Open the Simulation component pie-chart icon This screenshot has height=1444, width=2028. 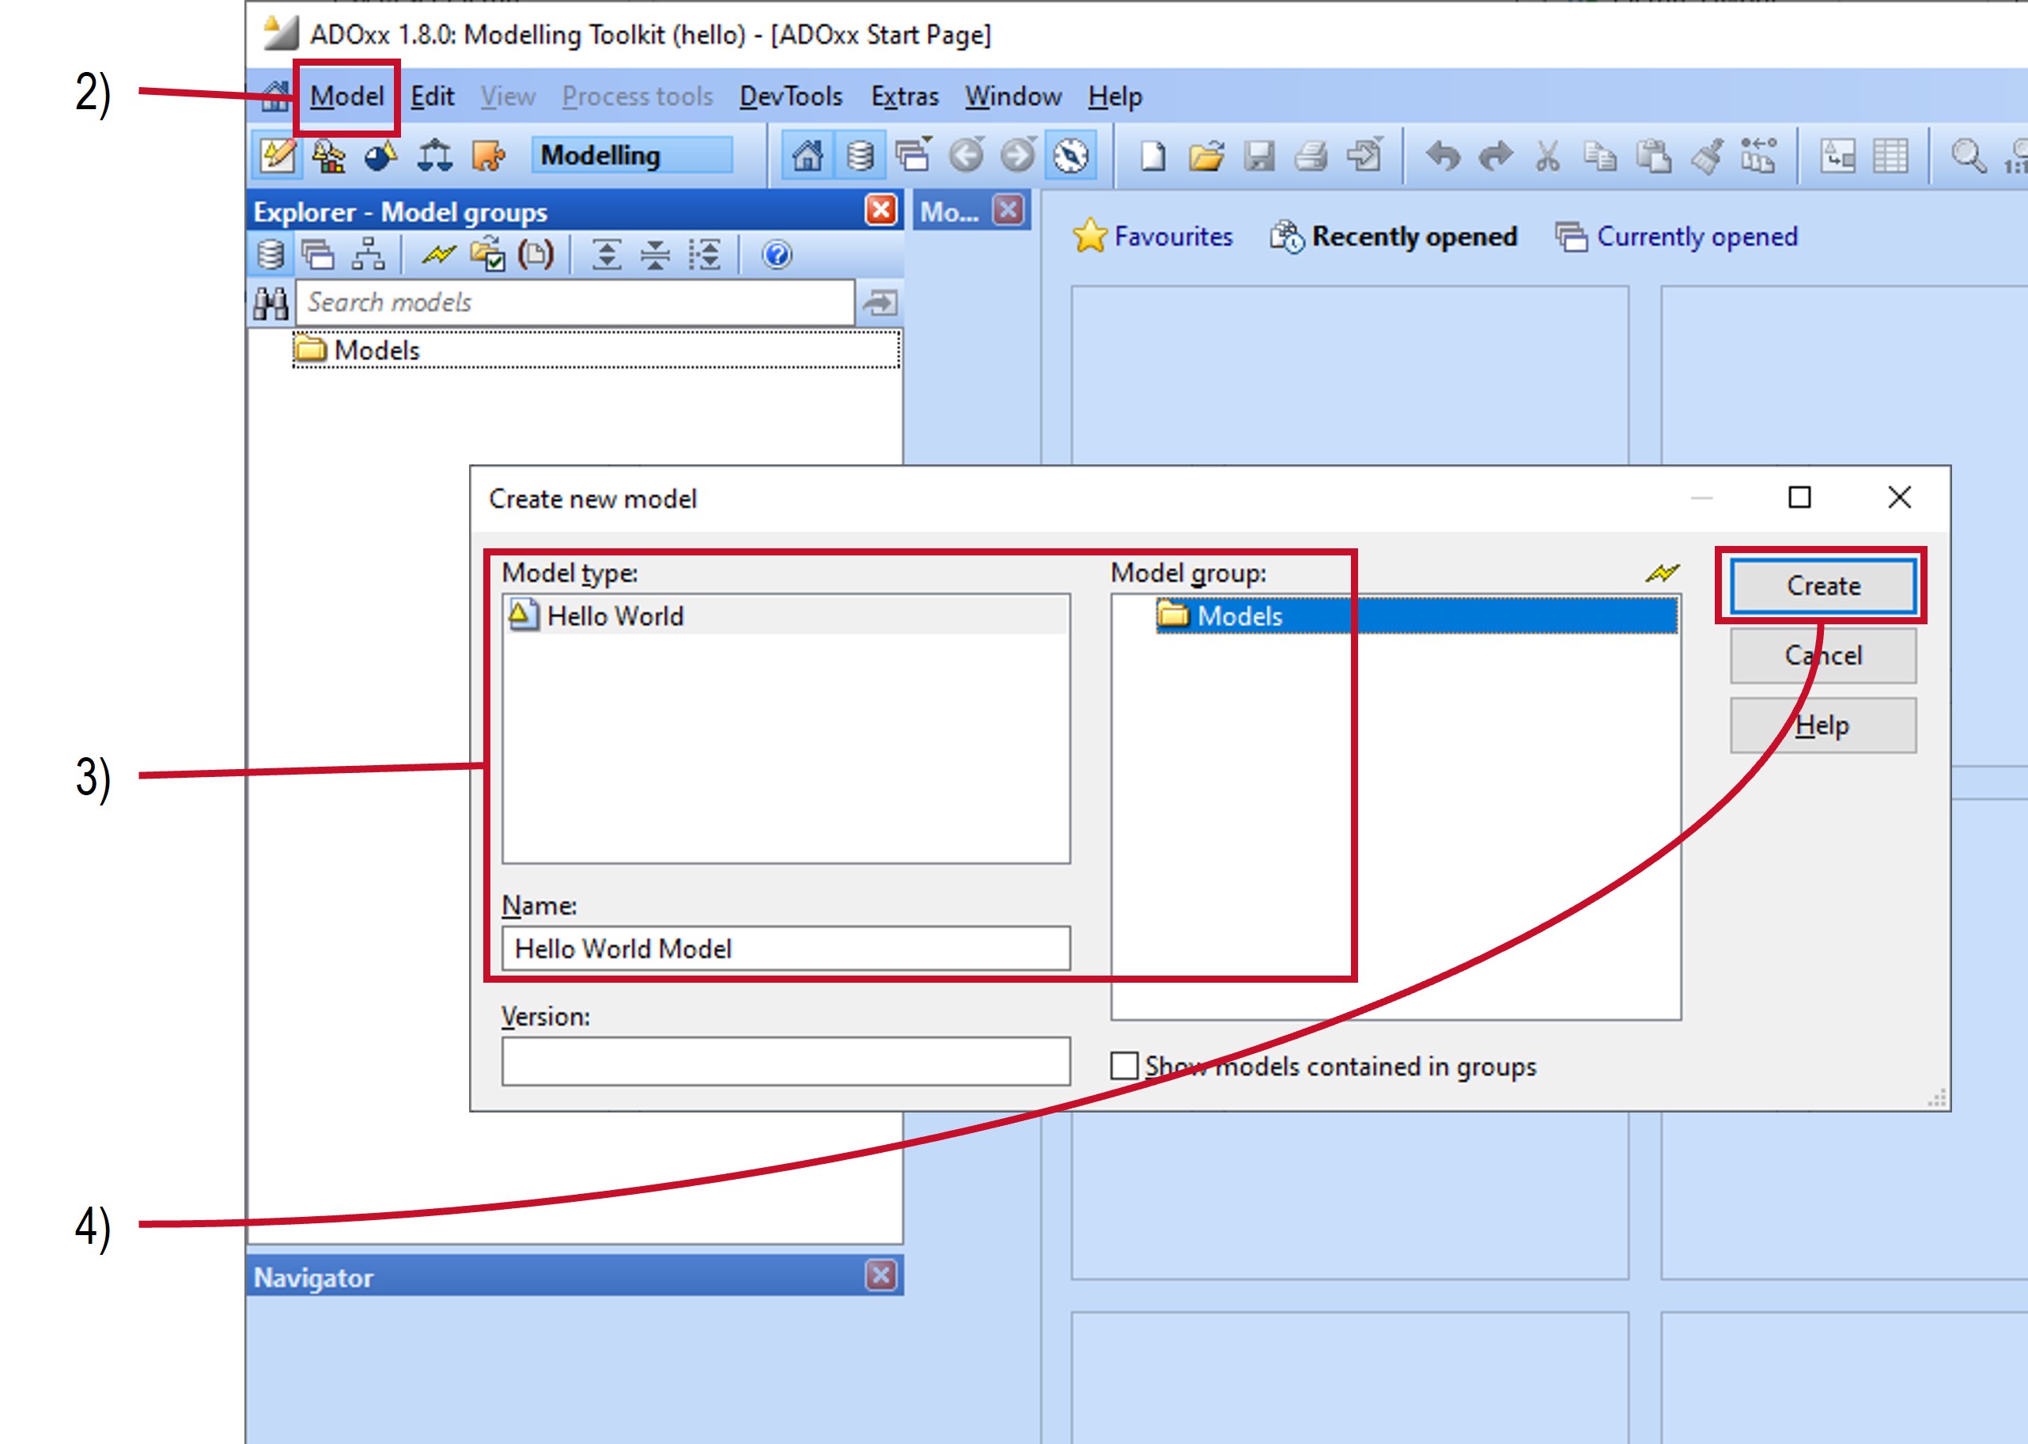pyautogui.click(x=381, y=156)
